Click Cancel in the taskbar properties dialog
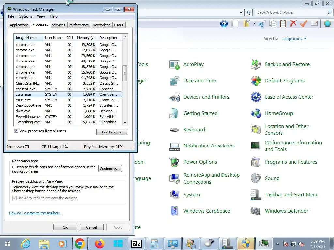334x250 pixels. [x=92, y=227]
